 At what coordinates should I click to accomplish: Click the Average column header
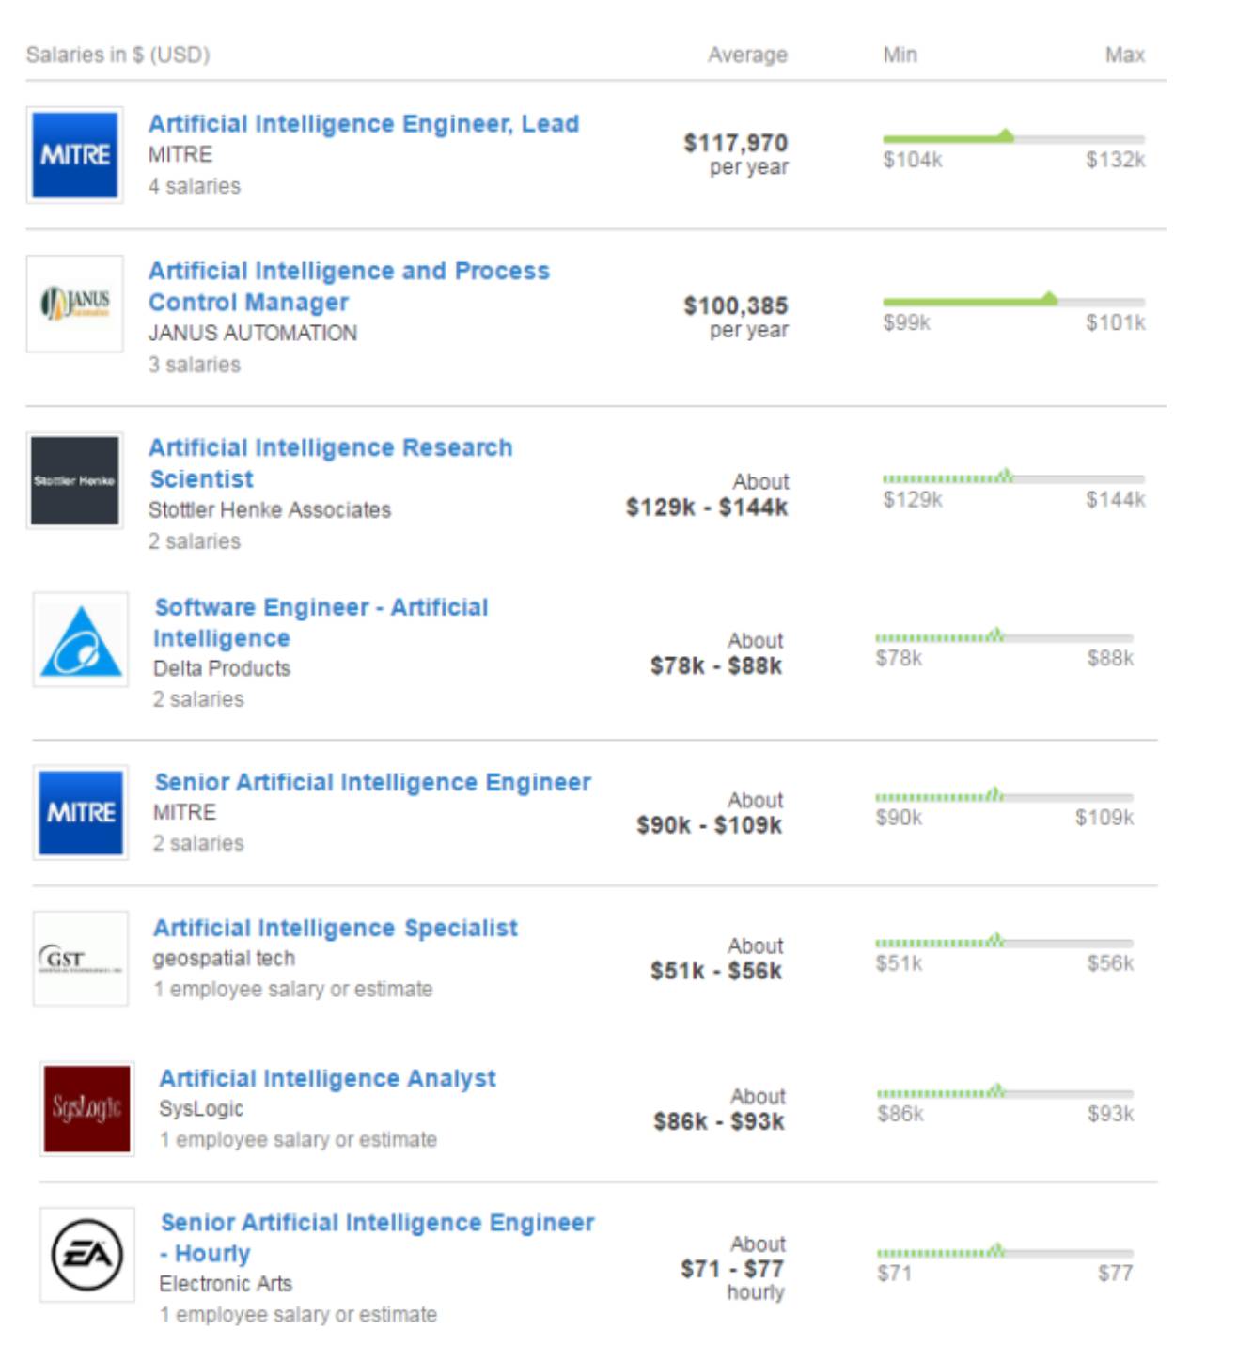(747, 55)
